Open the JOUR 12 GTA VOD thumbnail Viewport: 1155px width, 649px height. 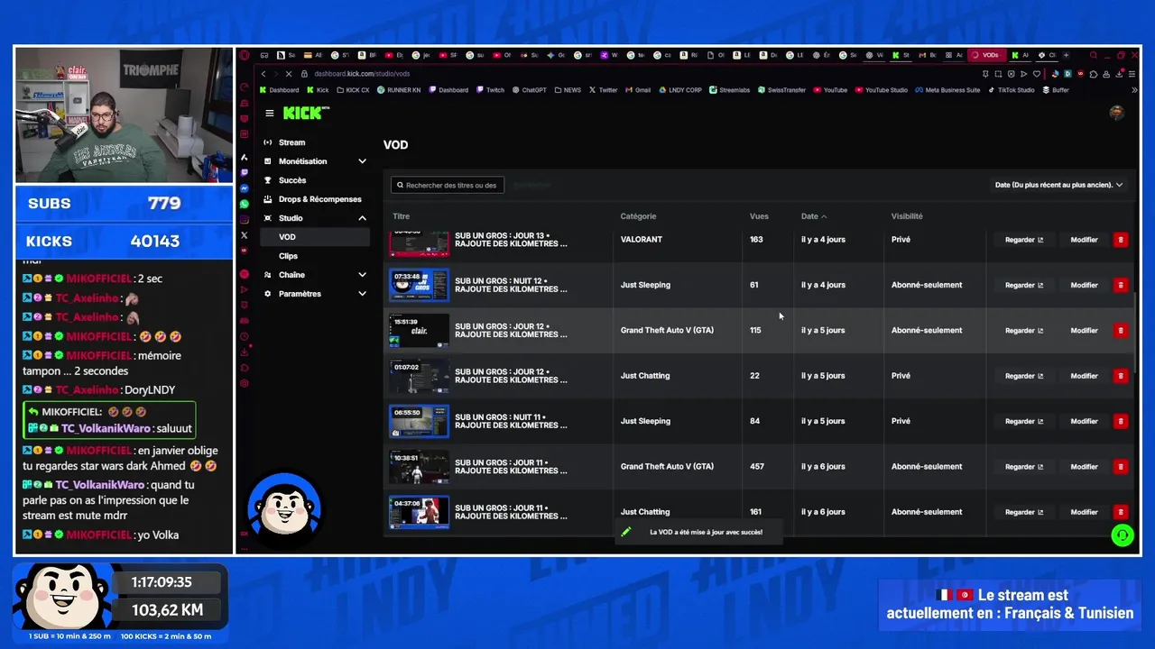point(419,330)
